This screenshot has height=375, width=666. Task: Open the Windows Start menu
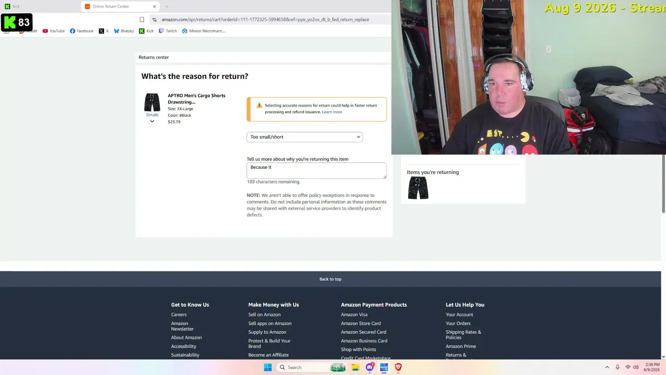coord(267,367)
